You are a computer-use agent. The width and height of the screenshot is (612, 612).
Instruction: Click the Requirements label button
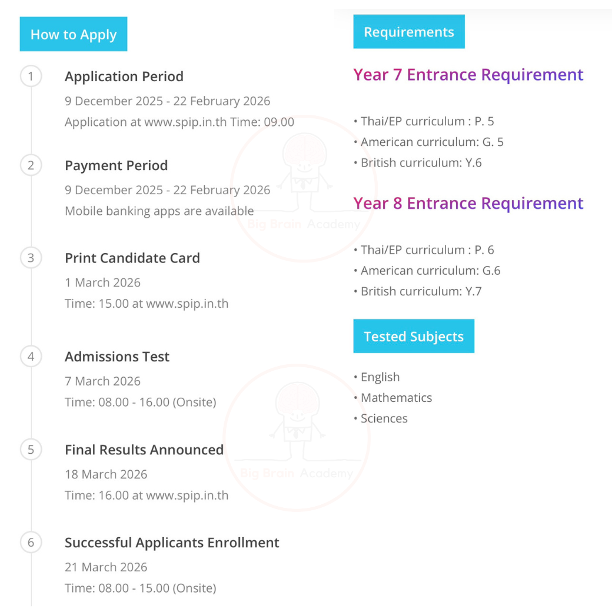pyautogui.click(x=409, y=32)
